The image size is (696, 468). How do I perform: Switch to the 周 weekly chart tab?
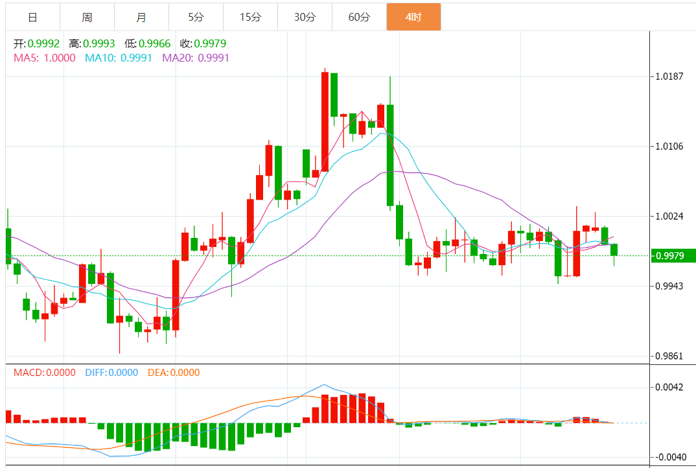coord(87,17)
